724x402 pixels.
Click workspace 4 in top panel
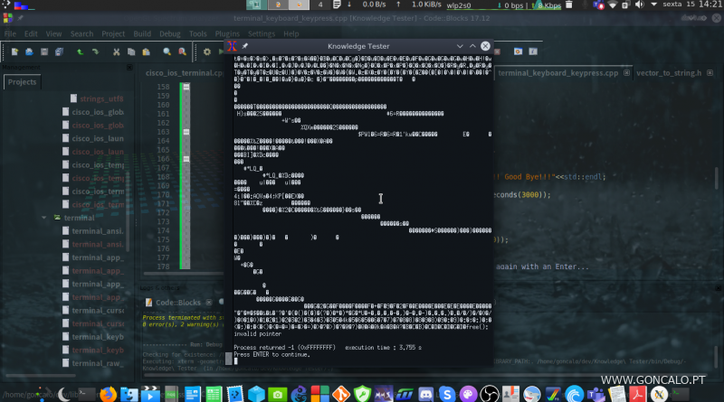coord(320,5)
